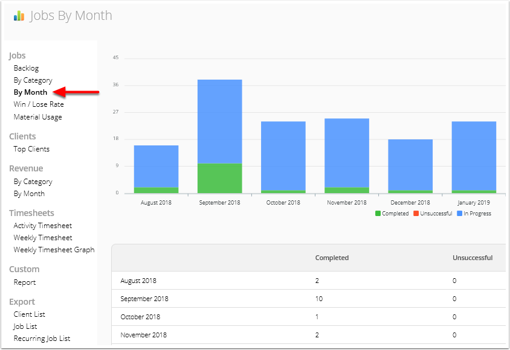View the Weekly Timesheet Graph
Screen dimensions: 510x350
(x=54, y=249)
